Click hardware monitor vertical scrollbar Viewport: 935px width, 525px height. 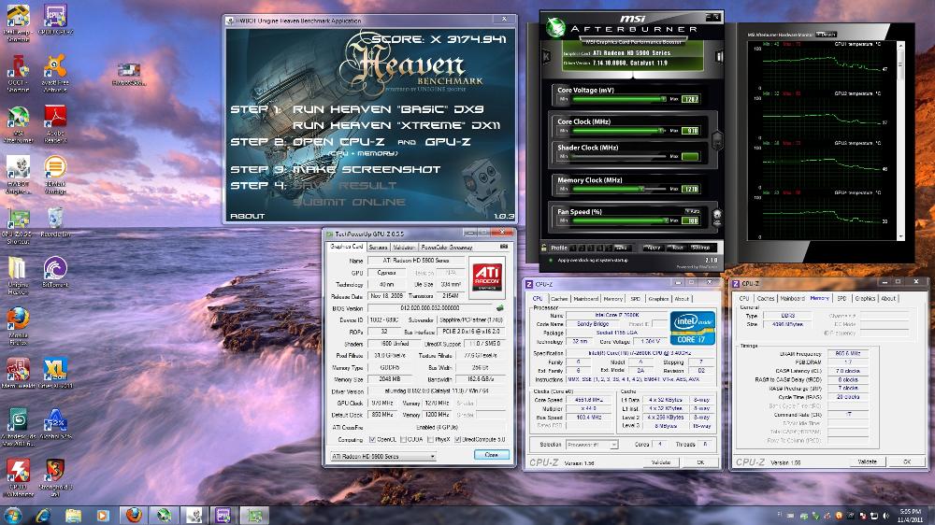(x=901, y=141)
